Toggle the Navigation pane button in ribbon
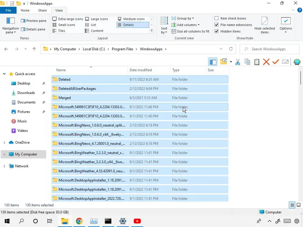This screenshot has height=227, width=303. pos(10,25)
